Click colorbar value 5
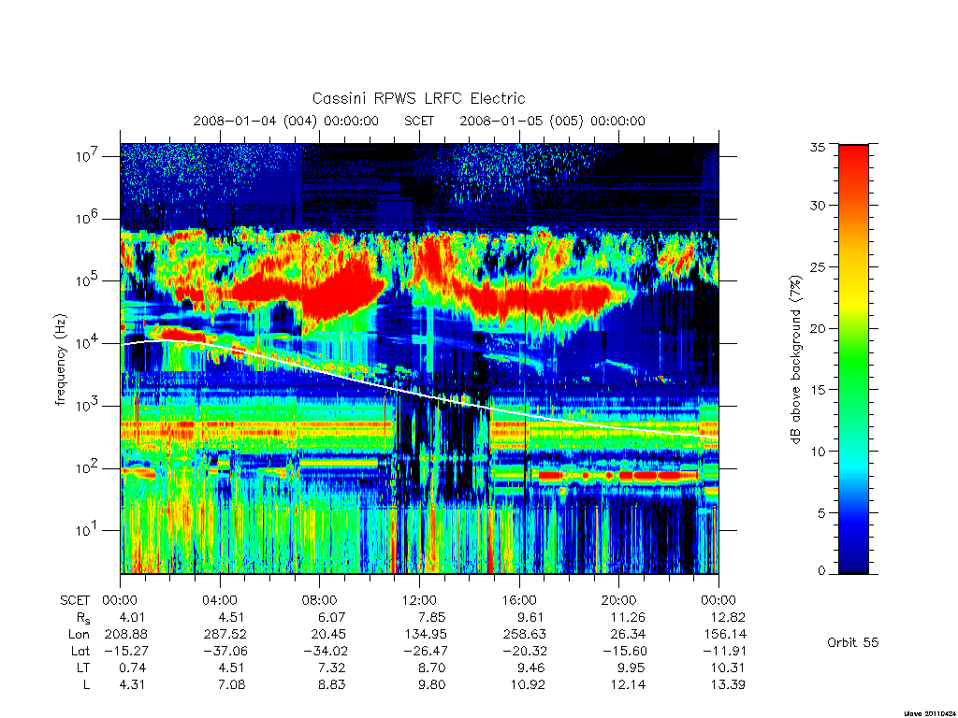 (821, 513)
